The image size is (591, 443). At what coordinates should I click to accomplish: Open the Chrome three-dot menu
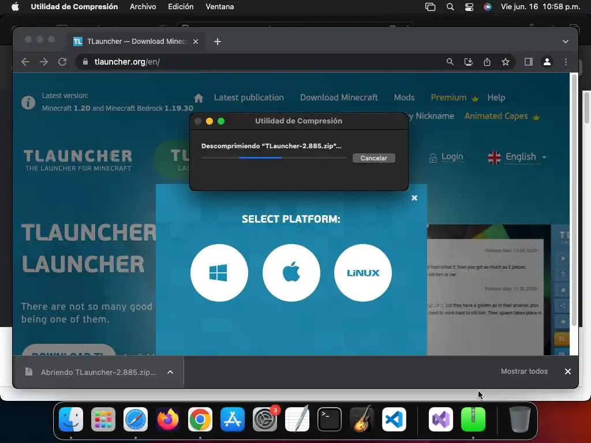point(566,62)
